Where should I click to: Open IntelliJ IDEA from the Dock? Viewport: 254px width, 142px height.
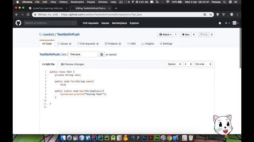(94, 138)
